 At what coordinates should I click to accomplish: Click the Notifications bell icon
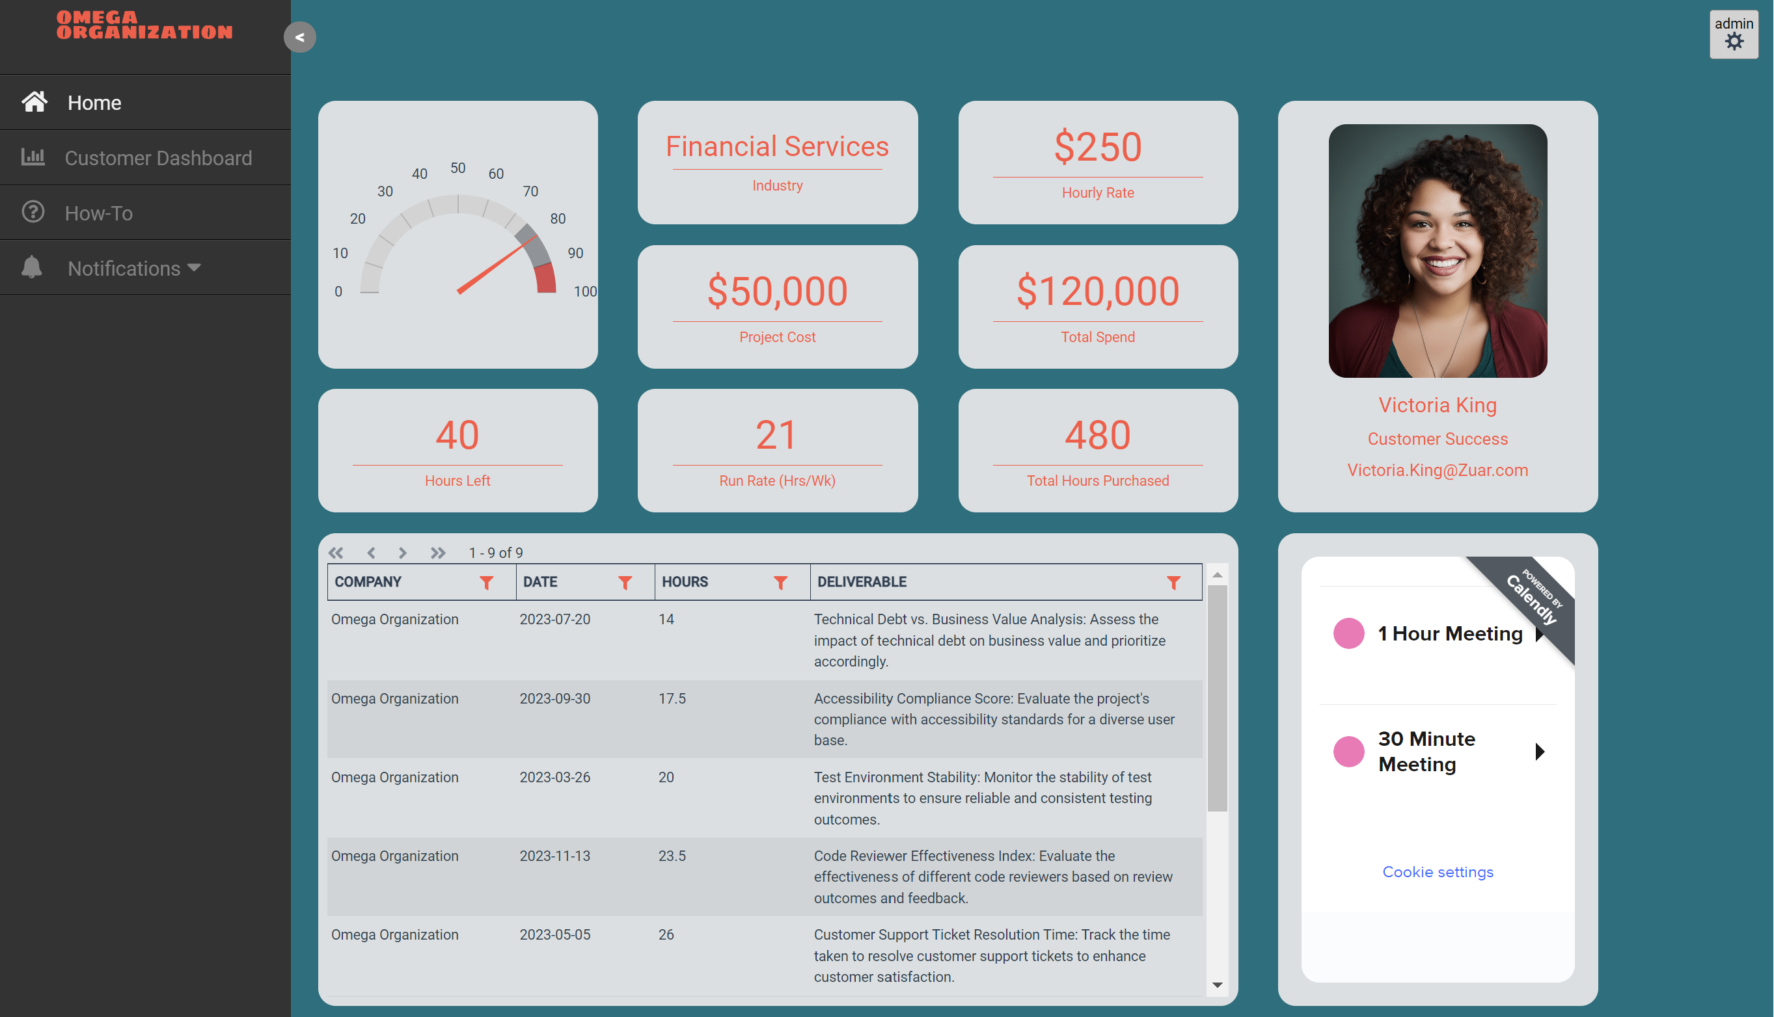tap(33, 267)
